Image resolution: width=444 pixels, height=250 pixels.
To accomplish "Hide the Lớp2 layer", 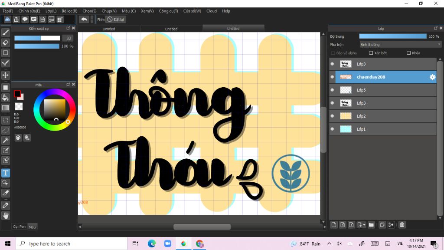I will [332, 116].
